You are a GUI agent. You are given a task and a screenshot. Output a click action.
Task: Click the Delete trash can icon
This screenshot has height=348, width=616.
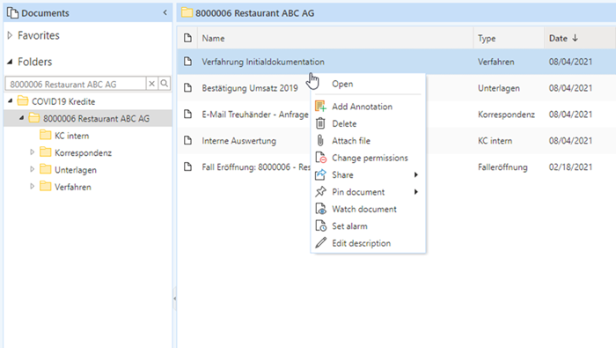(x=320, y=123)
